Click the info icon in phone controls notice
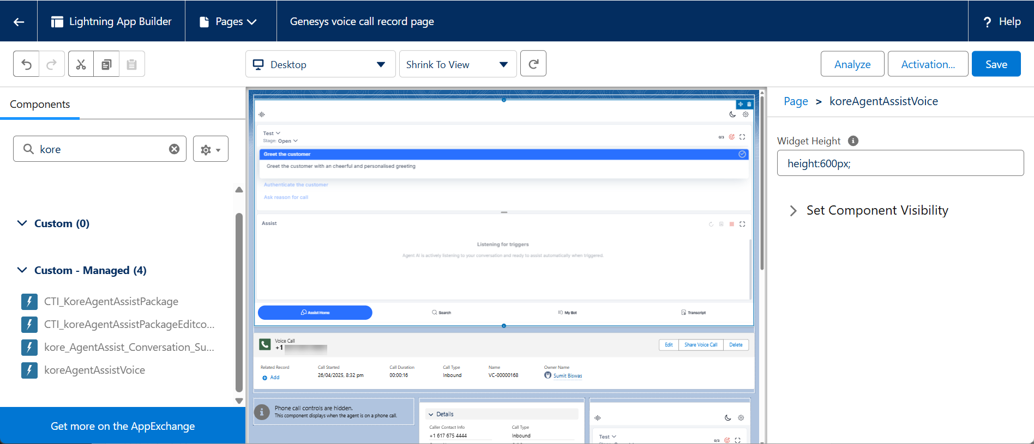This screenshot has height=444, width=1034. (x=262, y=412)
